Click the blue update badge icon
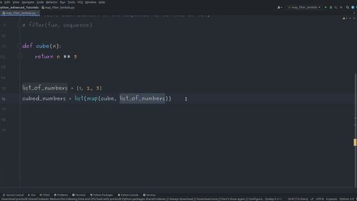Screen dimensions: 357x201 click(353, 7)
